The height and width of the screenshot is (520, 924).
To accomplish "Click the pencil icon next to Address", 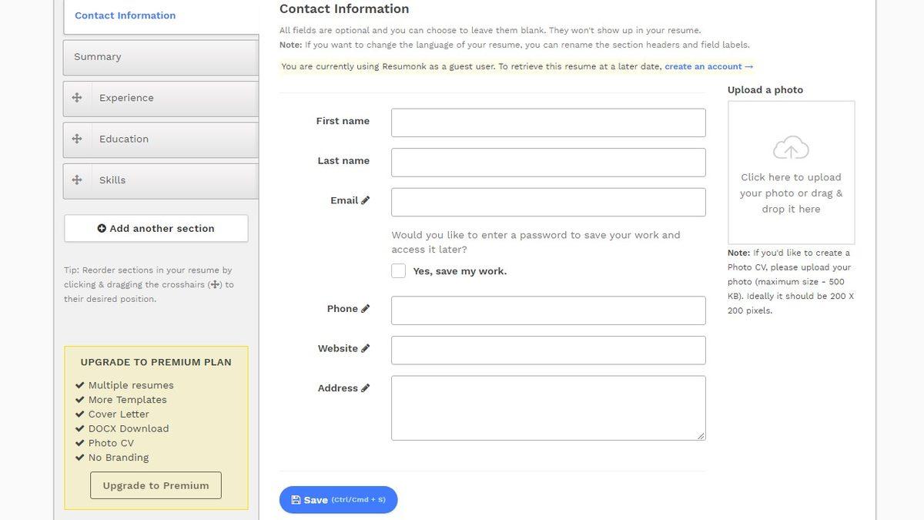I will pos(364,387).
